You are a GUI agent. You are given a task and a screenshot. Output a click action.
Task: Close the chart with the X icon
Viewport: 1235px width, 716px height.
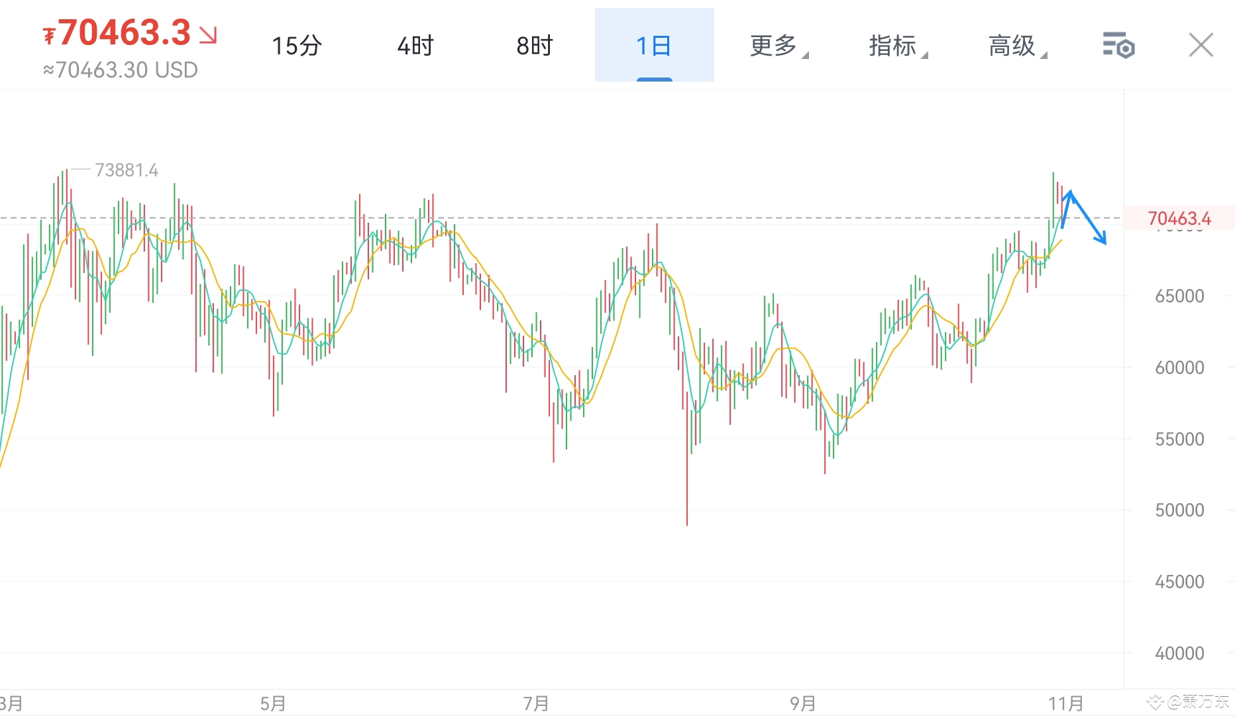1201,45
